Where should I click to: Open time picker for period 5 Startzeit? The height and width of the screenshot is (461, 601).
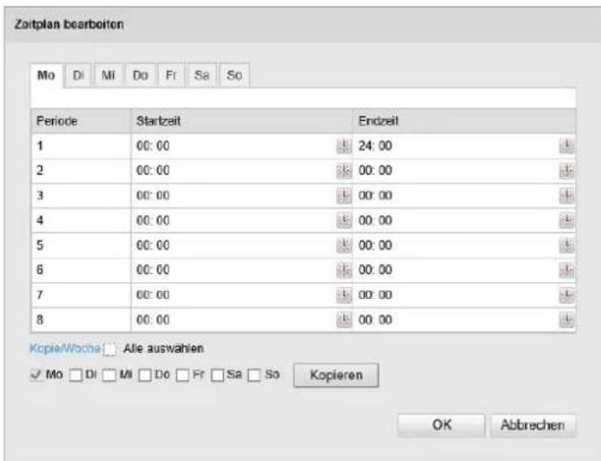tap(344, 245)
